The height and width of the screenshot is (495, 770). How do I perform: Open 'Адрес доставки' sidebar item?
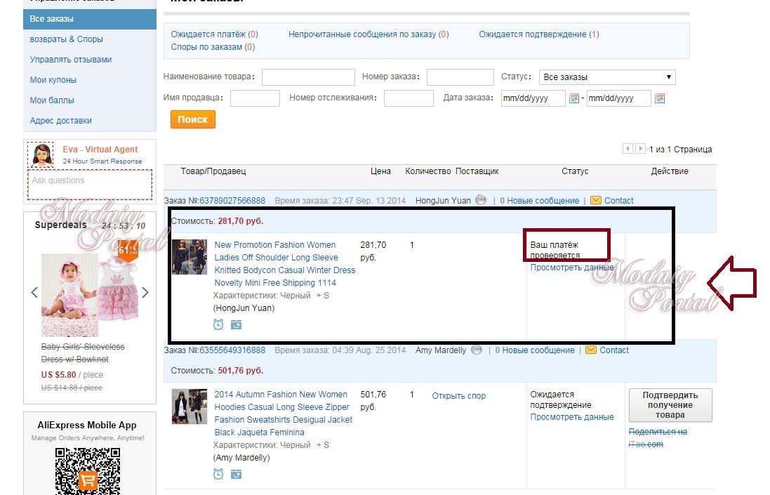[x=61, y=120]
